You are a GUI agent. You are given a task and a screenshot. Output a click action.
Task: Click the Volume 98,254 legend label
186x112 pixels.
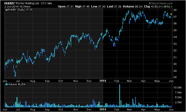coord(17,84)
